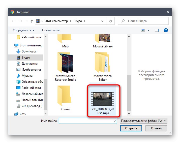Screen dimensions: 180x143
Task: Open the 'Упорядочить' menu
Action: click(23, 30)
